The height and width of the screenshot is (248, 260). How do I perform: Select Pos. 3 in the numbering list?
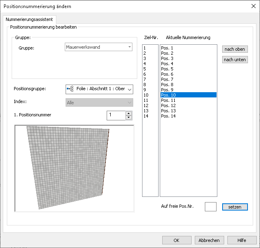pyautogui.click(x=188, y=58)
